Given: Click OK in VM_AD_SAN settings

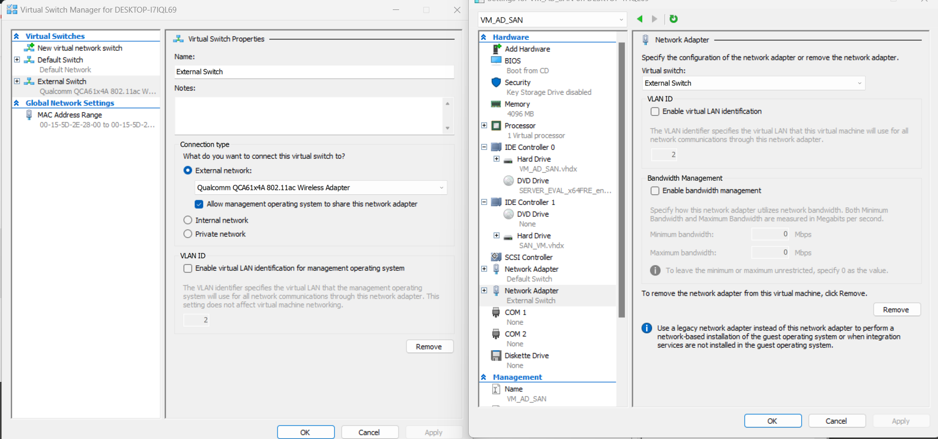Looking at the screenshot, I should click(x=773, y=421).
